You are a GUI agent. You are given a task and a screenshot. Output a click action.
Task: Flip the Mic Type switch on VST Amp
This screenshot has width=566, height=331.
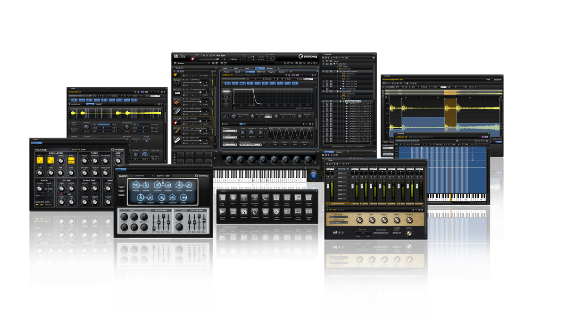(x=363, y=233)
